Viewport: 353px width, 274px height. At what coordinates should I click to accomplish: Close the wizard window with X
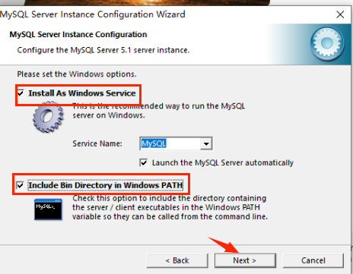[340, 14]
